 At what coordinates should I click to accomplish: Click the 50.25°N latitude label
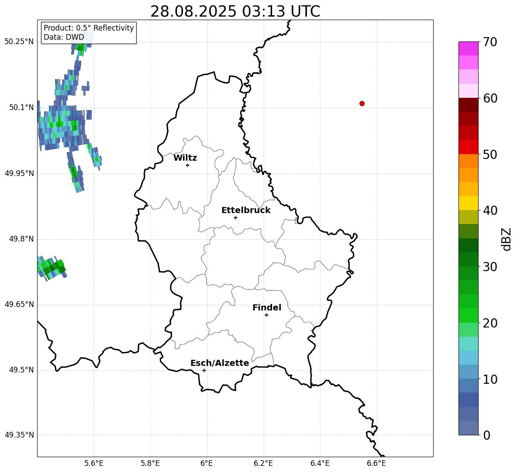click(19, 42)
